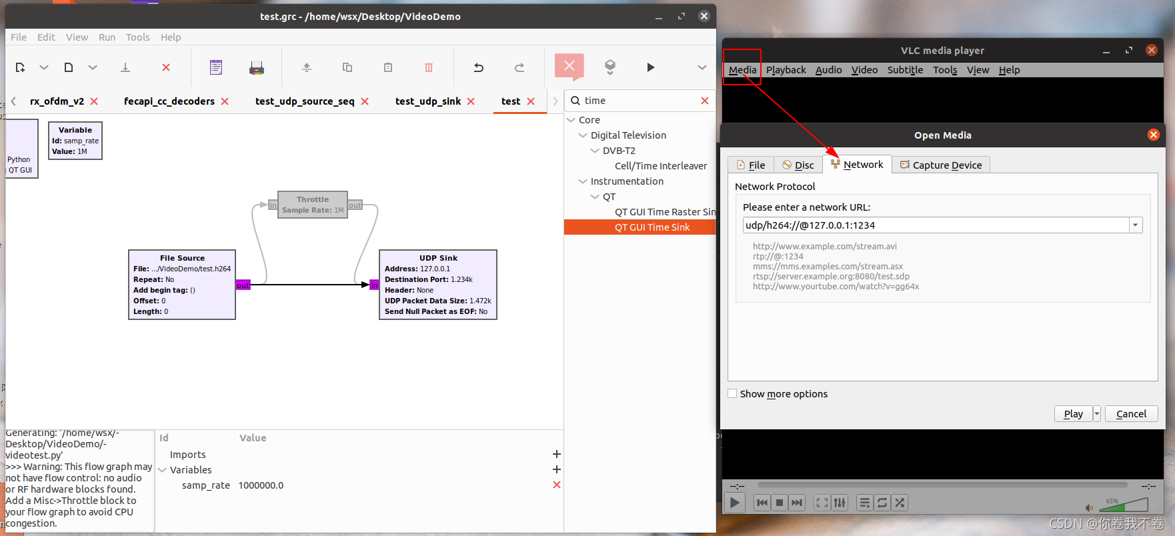This screenshot has height=536, width=1175.
Task: Mute VLC audio speaker icon
Action: point(1089,508)
